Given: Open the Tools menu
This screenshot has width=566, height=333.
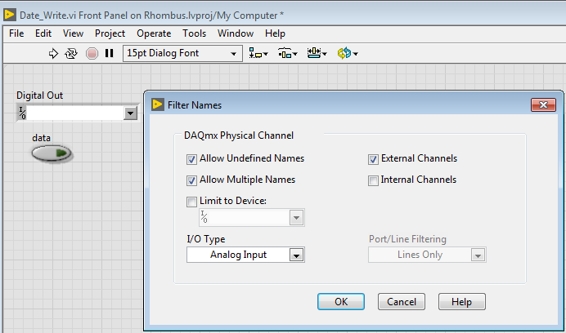Looking at the screenshot, I should tap(194, 33).
